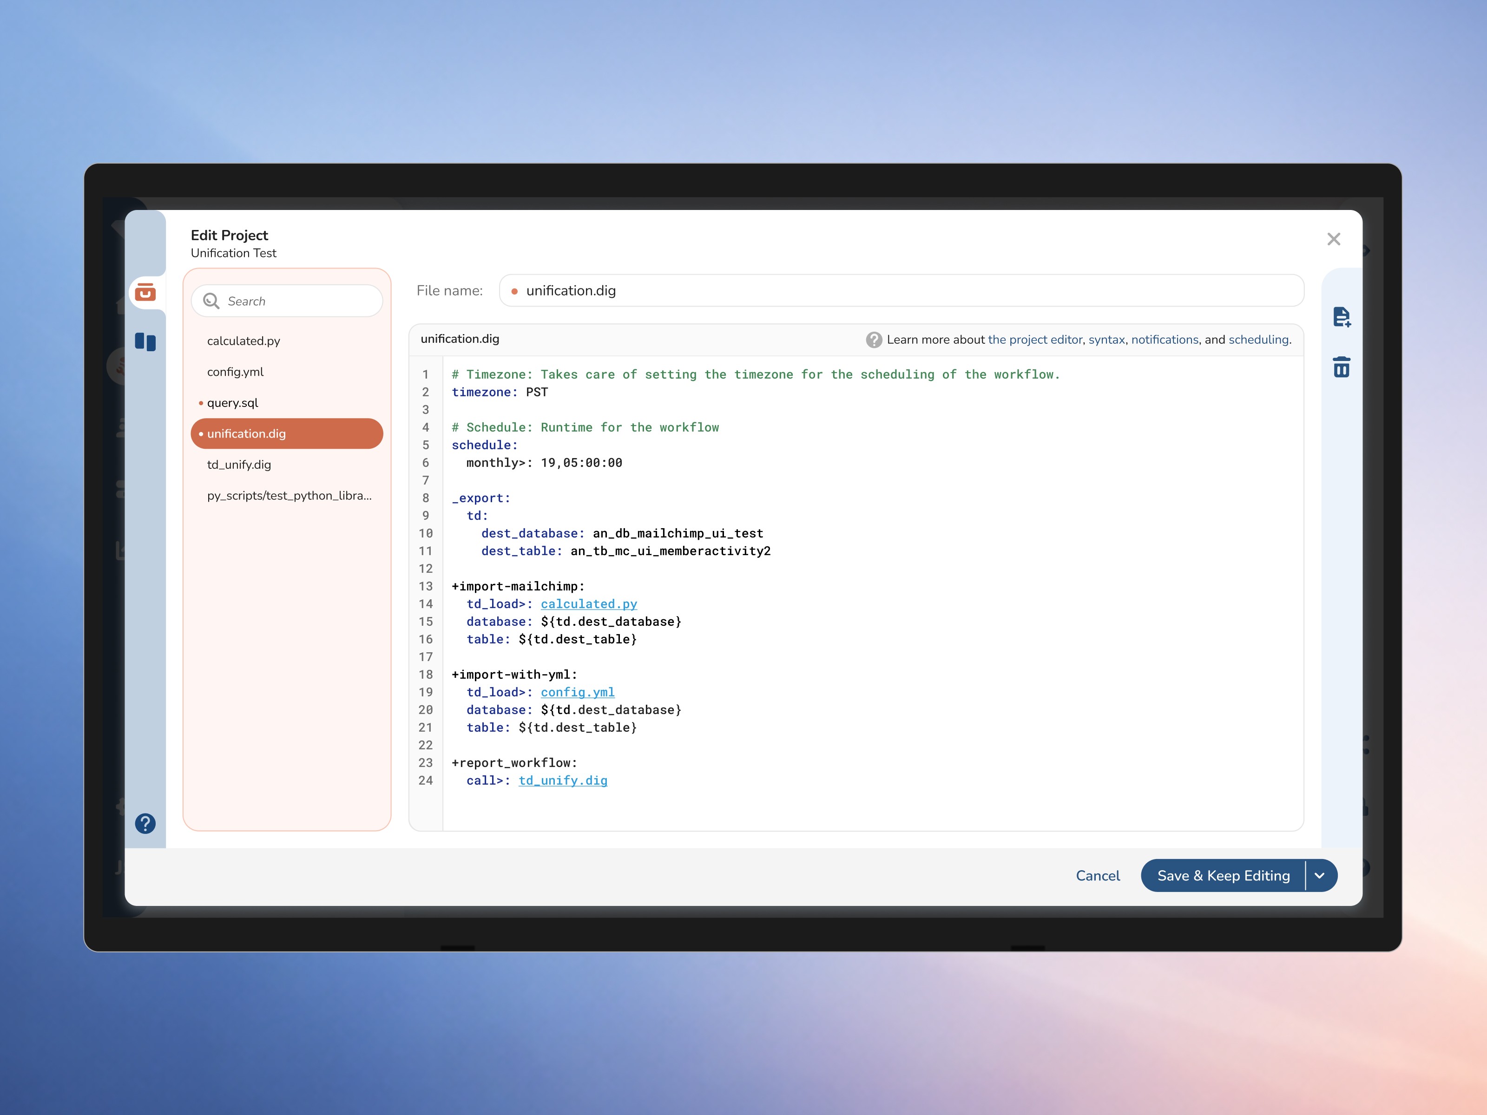This screenshot has width=1487, height=1115.
Task: Click the Cancel button
Action: tap(1097, 876)
